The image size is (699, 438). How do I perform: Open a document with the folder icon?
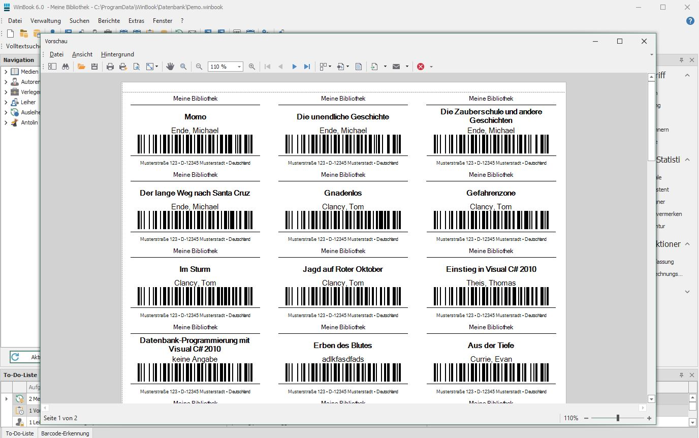(81, 67)
